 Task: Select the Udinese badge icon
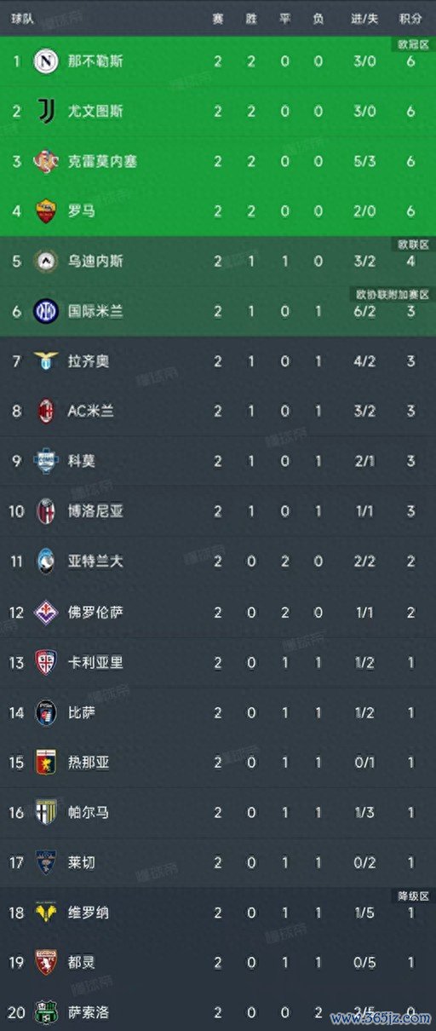45,261
